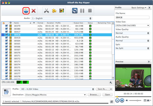Click the stop conversion toolbar icon
The height and width of the screenshot is (106, 153).
coord(90,11)
